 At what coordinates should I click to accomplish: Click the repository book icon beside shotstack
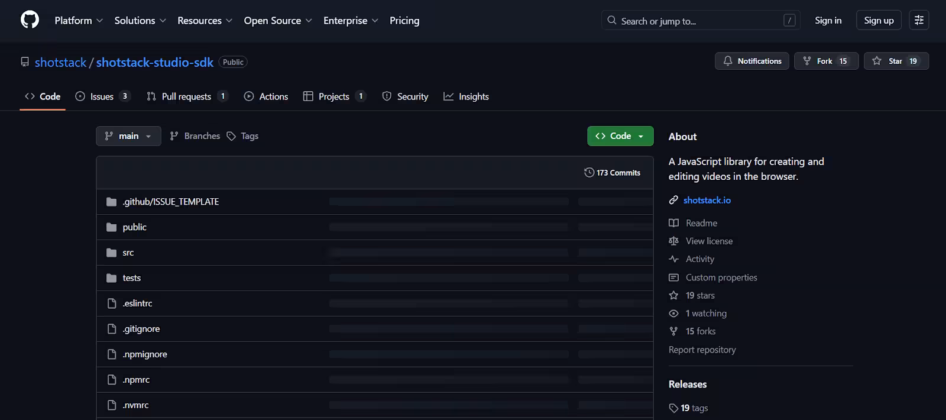point(25,62)
